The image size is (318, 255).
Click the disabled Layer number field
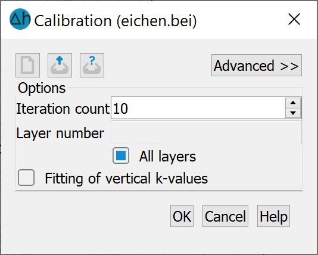(206, 132)
